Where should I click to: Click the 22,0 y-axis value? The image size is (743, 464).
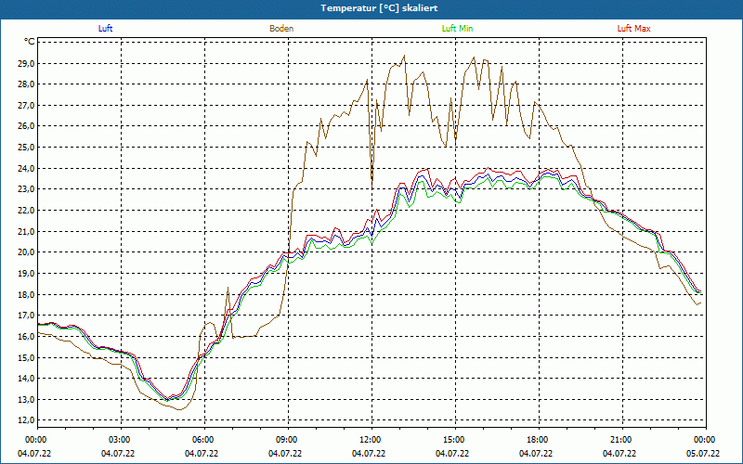click(27, 211)
